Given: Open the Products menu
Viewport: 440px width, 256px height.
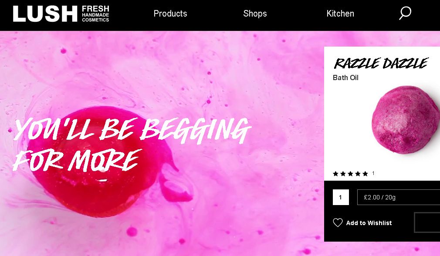Looking at the screenshot, I should click(x=170, y=13).
